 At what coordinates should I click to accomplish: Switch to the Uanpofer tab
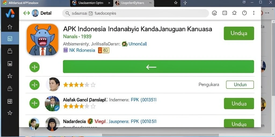tap(134, 3)
